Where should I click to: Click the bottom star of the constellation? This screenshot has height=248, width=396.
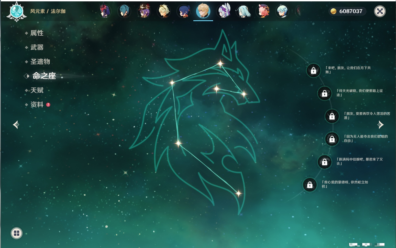[x=238, y=193]
